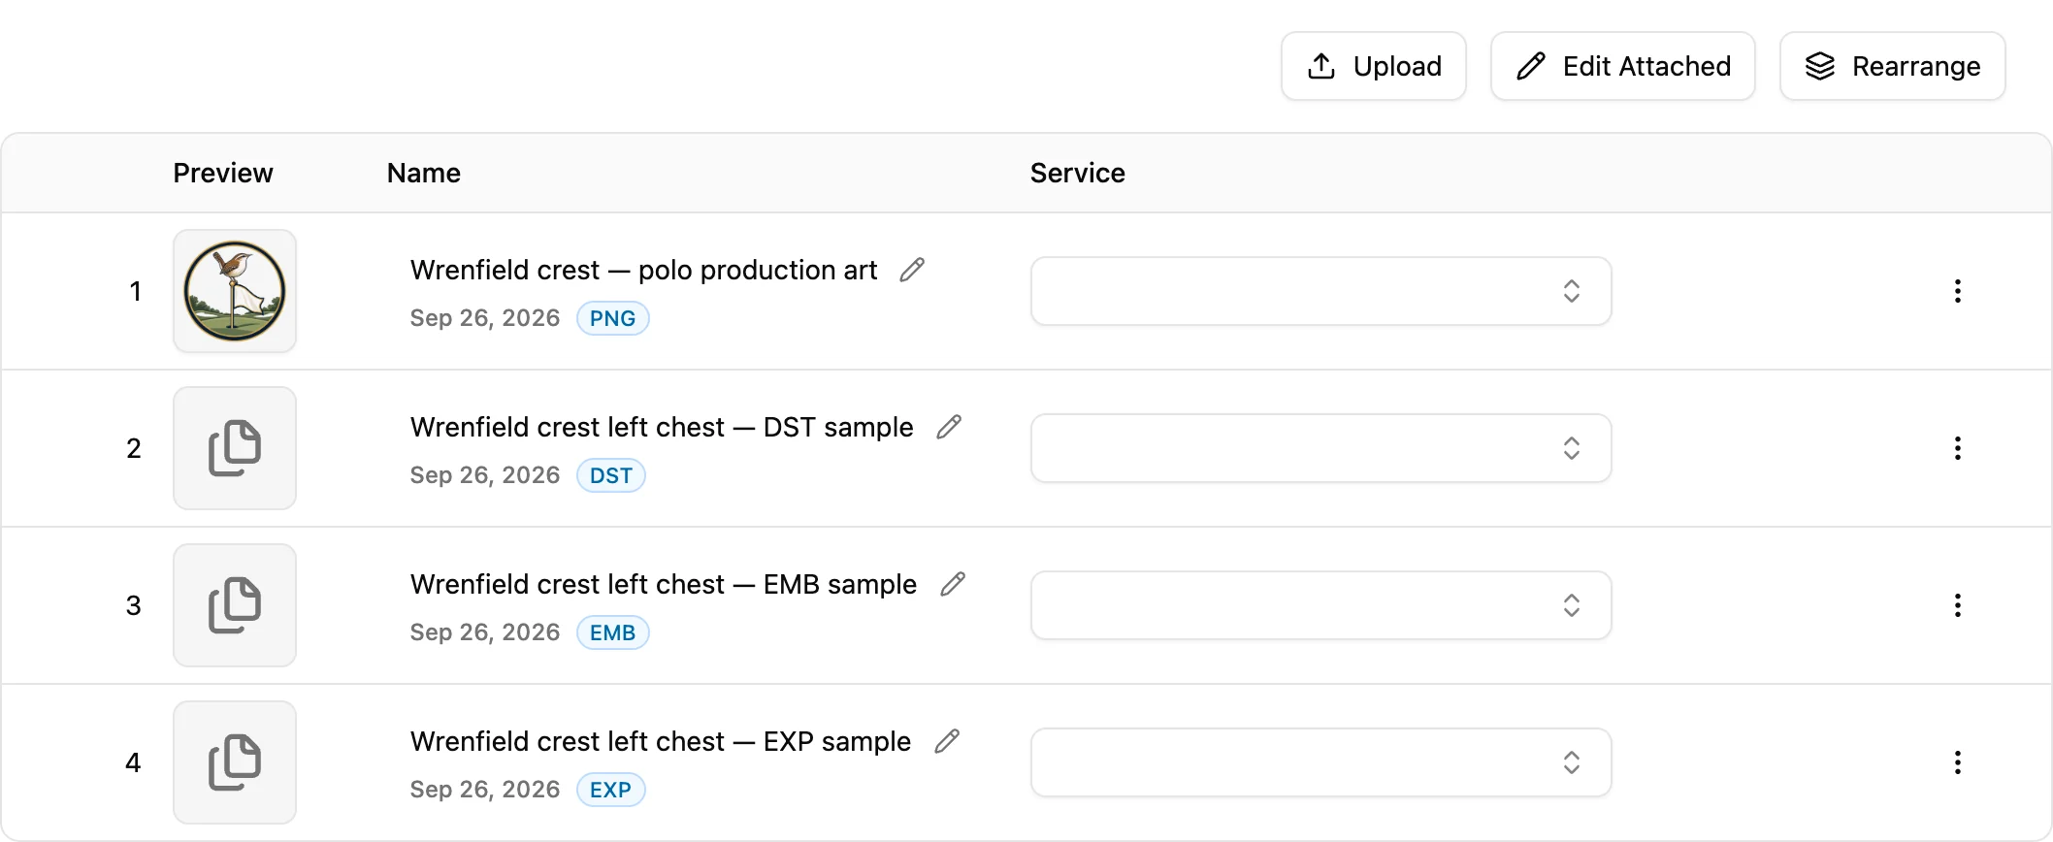Open more options for EMB sample row
The width and height of the screenshot is (2053, 842).
(x=1958, y=605)
